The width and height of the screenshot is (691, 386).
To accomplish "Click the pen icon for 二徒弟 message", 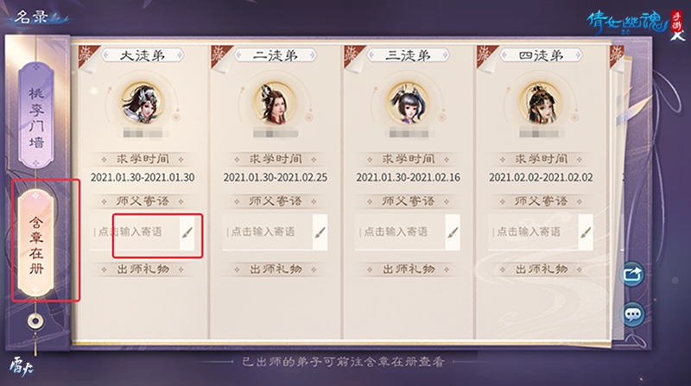I will click(x=320, y=232).
